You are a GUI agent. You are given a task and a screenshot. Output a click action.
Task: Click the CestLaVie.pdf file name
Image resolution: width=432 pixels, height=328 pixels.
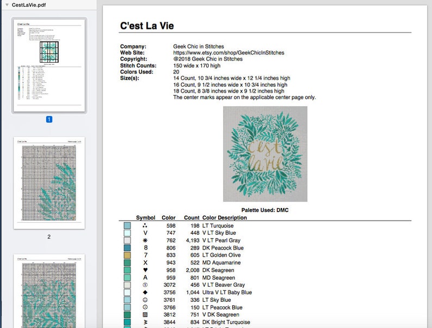tap(29, 5)
